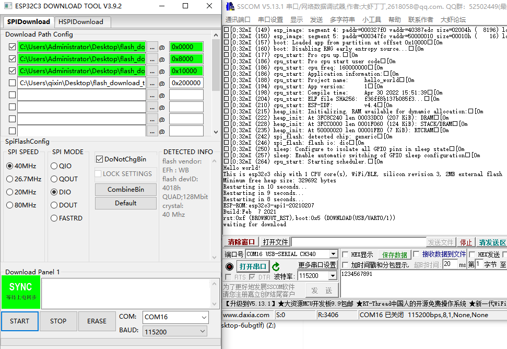The height and width of the screenshot is (349, 507).
Task: Toggle the DoNotChgBin checkbox
Action: [99, 159]
